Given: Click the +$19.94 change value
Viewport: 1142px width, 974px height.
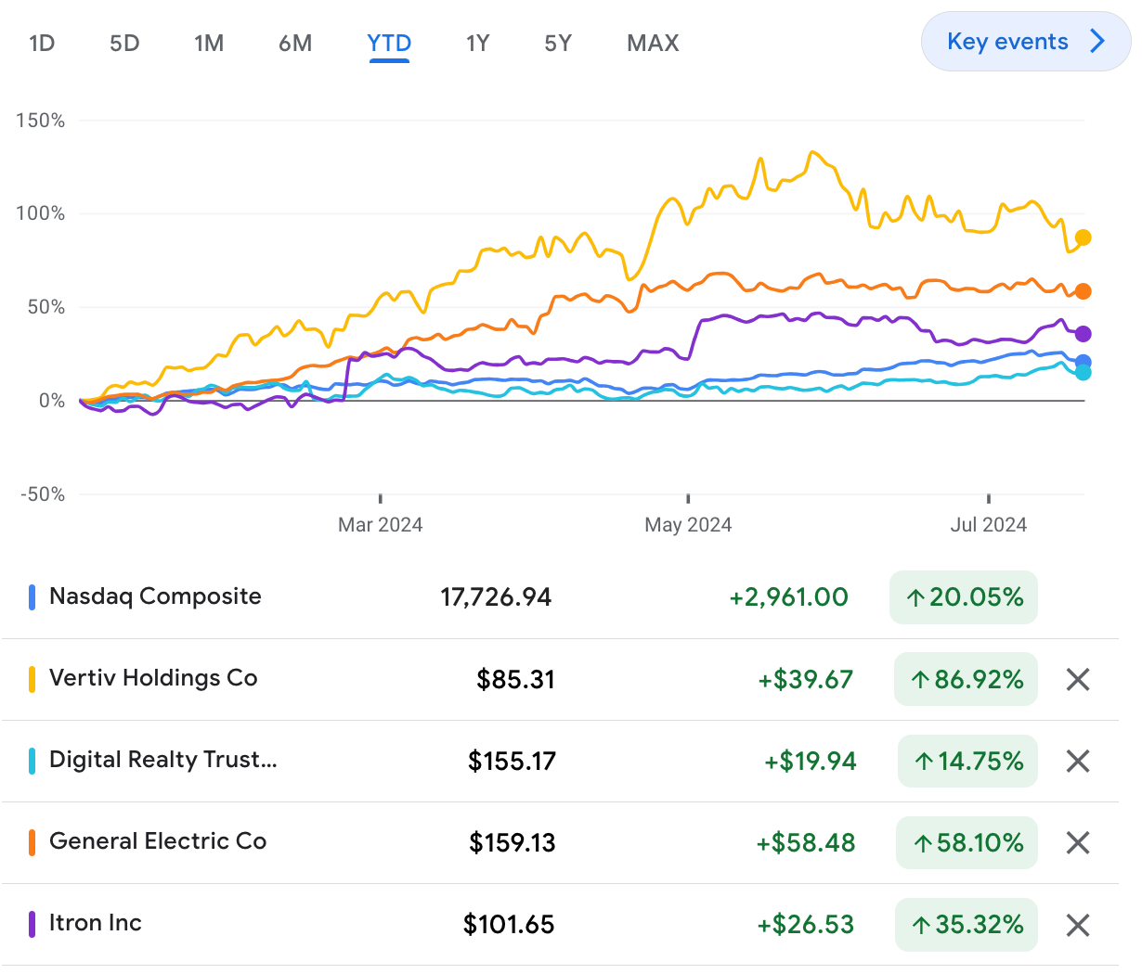Looking at the screenshot, I should [x=810, y=762].
